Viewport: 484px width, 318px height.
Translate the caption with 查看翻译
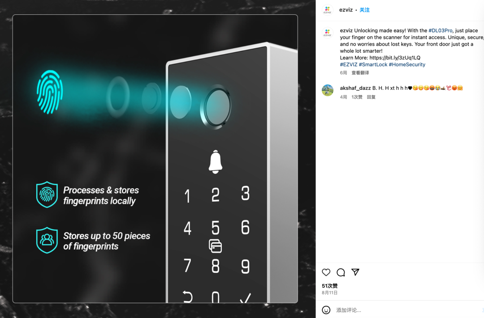tap(360, 73)
